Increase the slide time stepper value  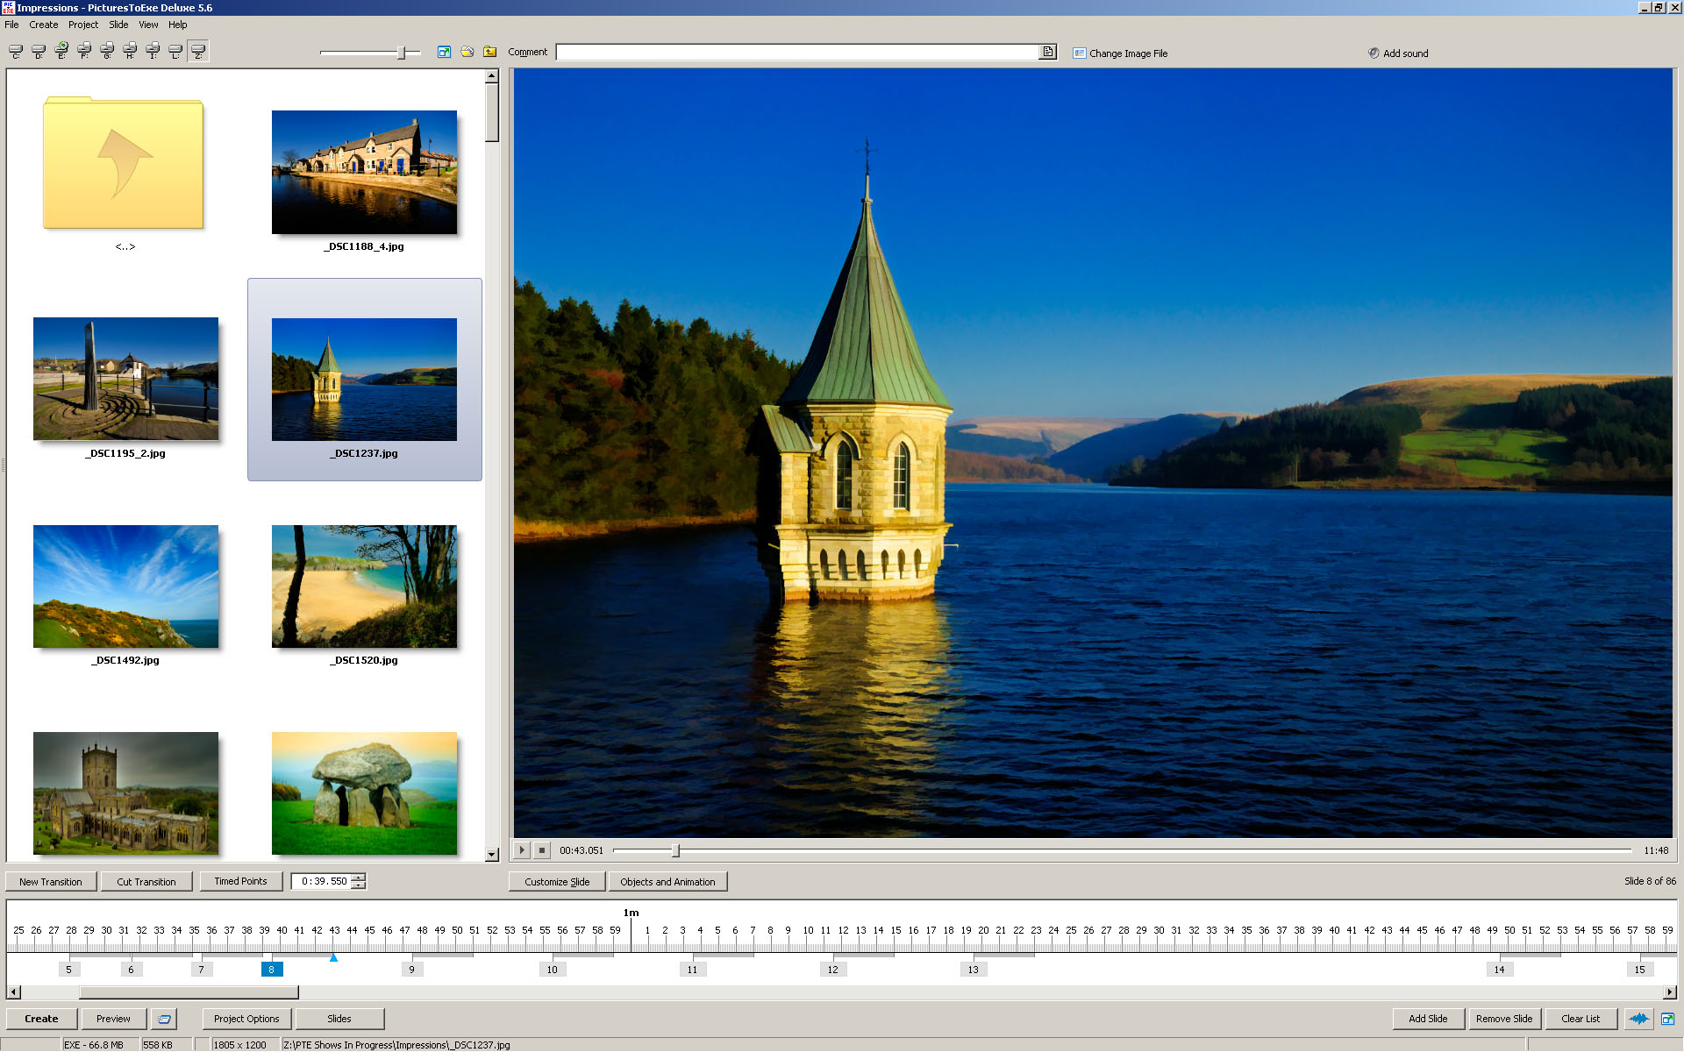pos(358,878)
